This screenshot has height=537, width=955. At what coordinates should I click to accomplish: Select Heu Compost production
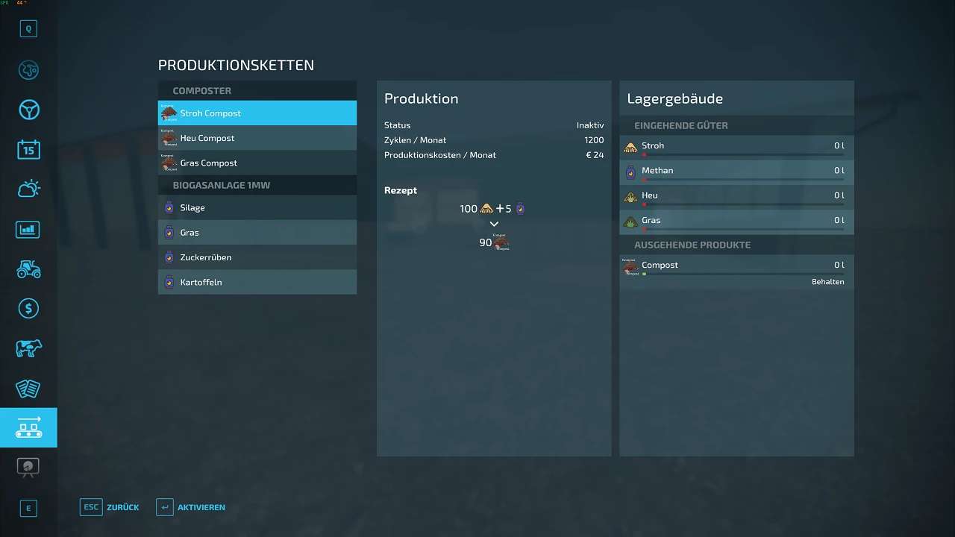[257, 138]
